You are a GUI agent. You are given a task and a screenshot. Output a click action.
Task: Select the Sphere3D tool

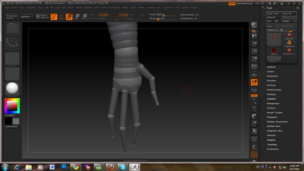point(289,36)
